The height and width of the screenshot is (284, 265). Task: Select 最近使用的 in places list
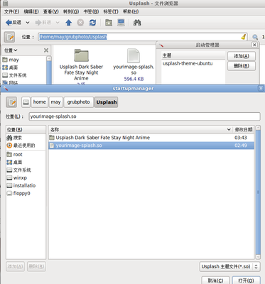click(x=26, y=146)
